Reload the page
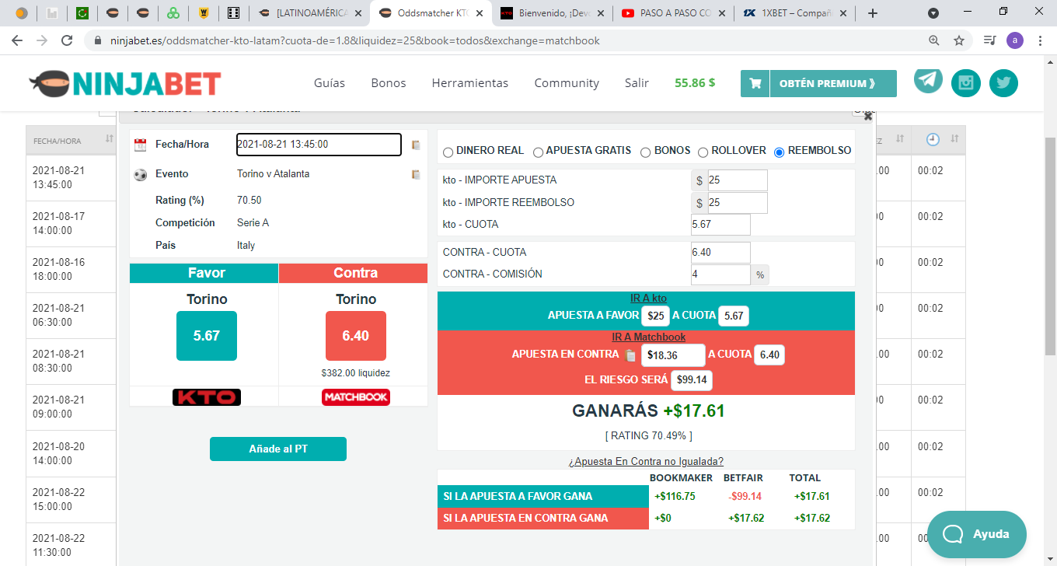Viewport: 1057px width, 566px height. coord(68,40)
